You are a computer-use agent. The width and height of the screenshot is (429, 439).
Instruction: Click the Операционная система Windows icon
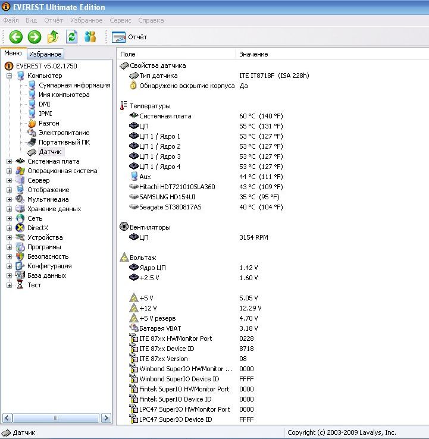coord(20,171)
